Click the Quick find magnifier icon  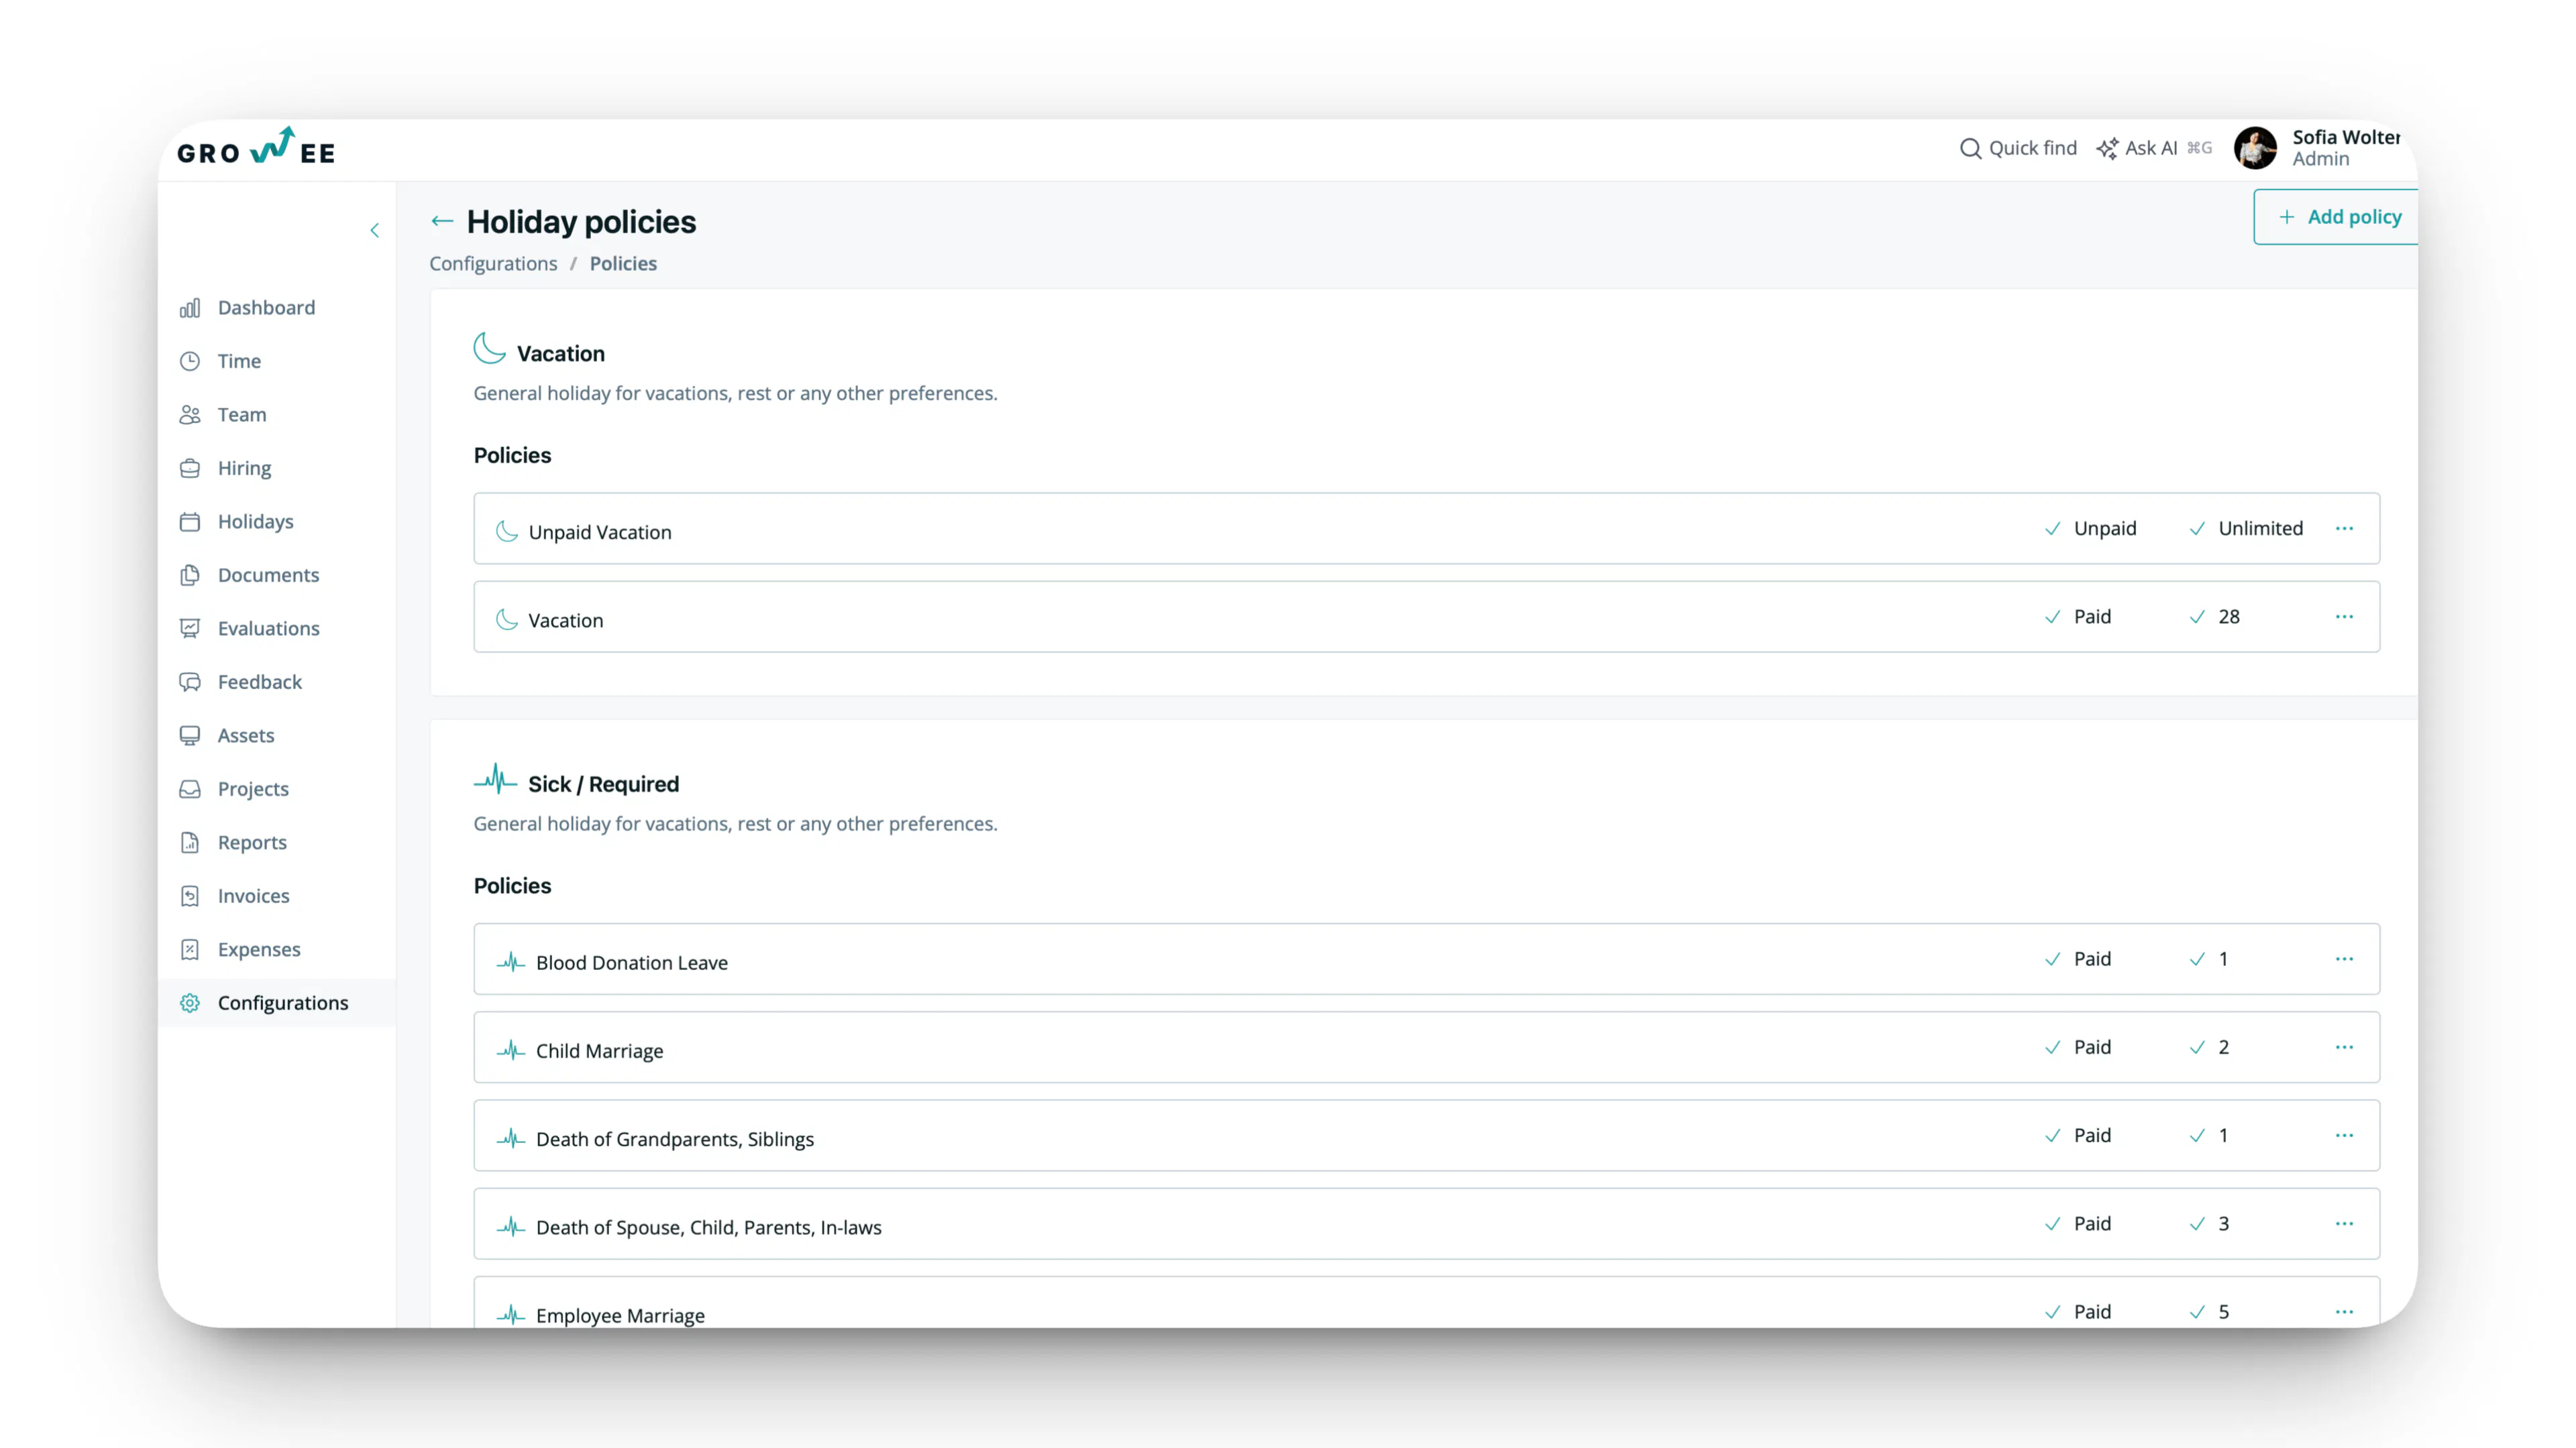(x=1971, y=148)
